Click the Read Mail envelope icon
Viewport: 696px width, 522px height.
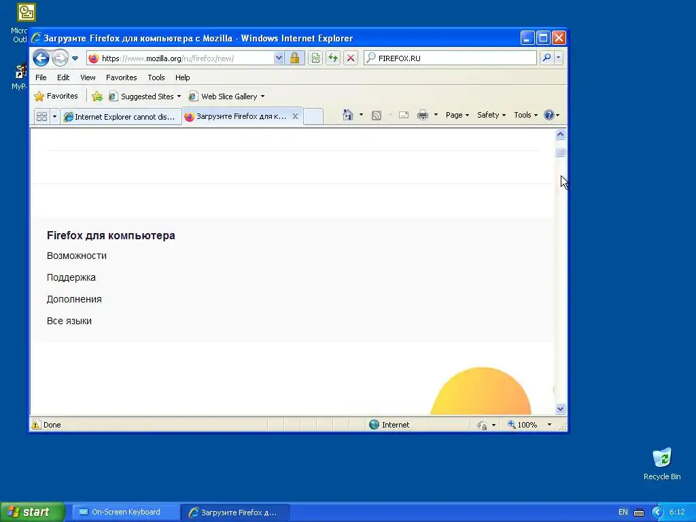coord(404,115)
